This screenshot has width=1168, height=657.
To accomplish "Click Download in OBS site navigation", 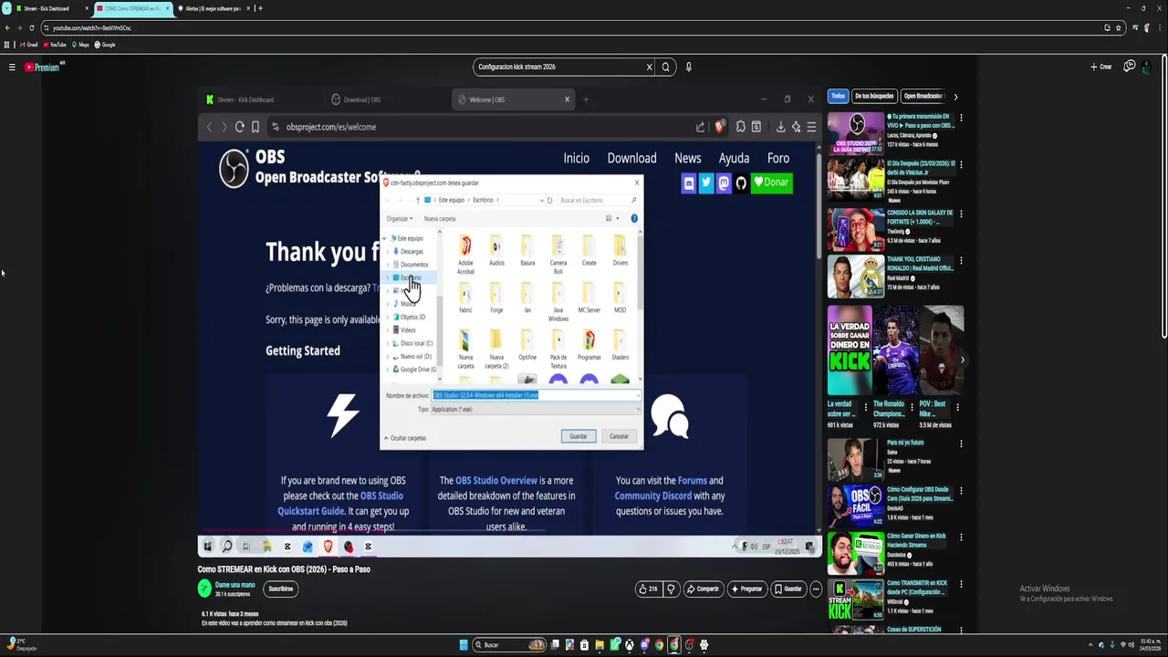I will coord(631,159).
